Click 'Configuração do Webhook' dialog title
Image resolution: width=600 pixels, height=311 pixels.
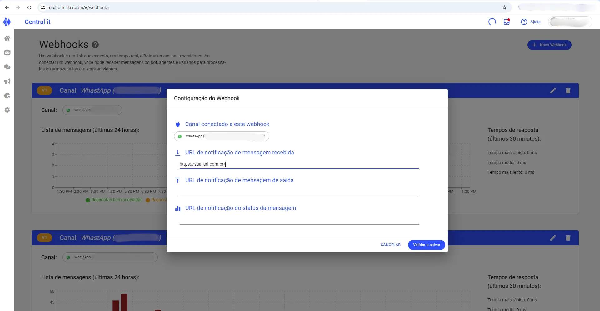click(207, 98)
